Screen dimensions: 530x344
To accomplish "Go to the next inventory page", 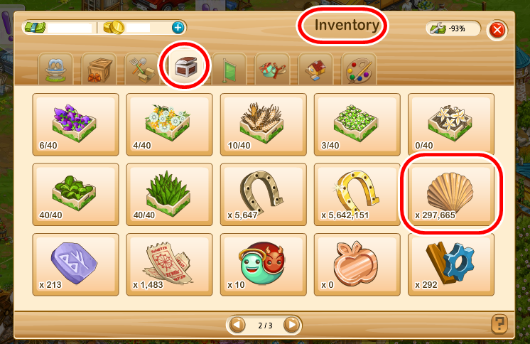I will point(291,325).
